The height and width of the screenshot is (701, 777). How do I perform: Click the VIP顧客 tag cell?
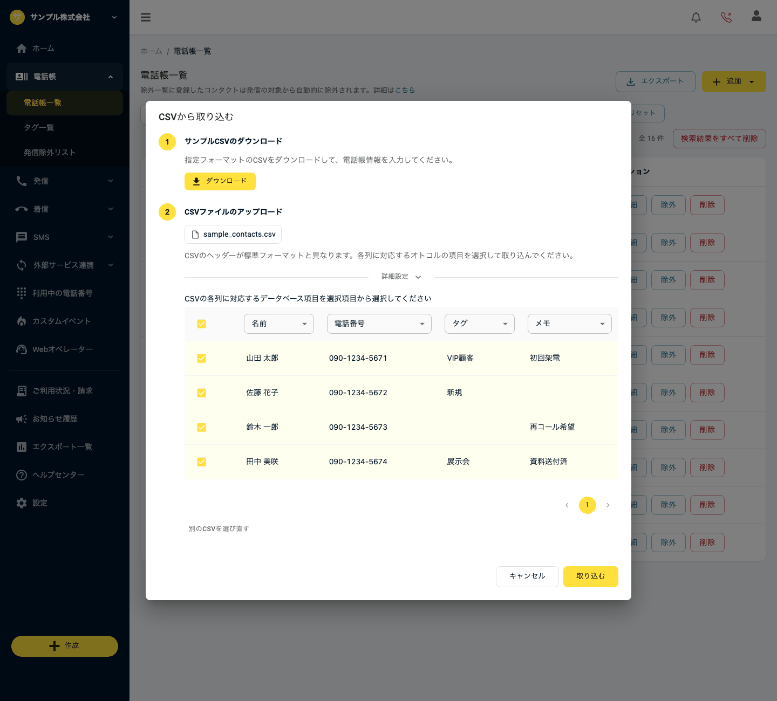pos(460,358)
